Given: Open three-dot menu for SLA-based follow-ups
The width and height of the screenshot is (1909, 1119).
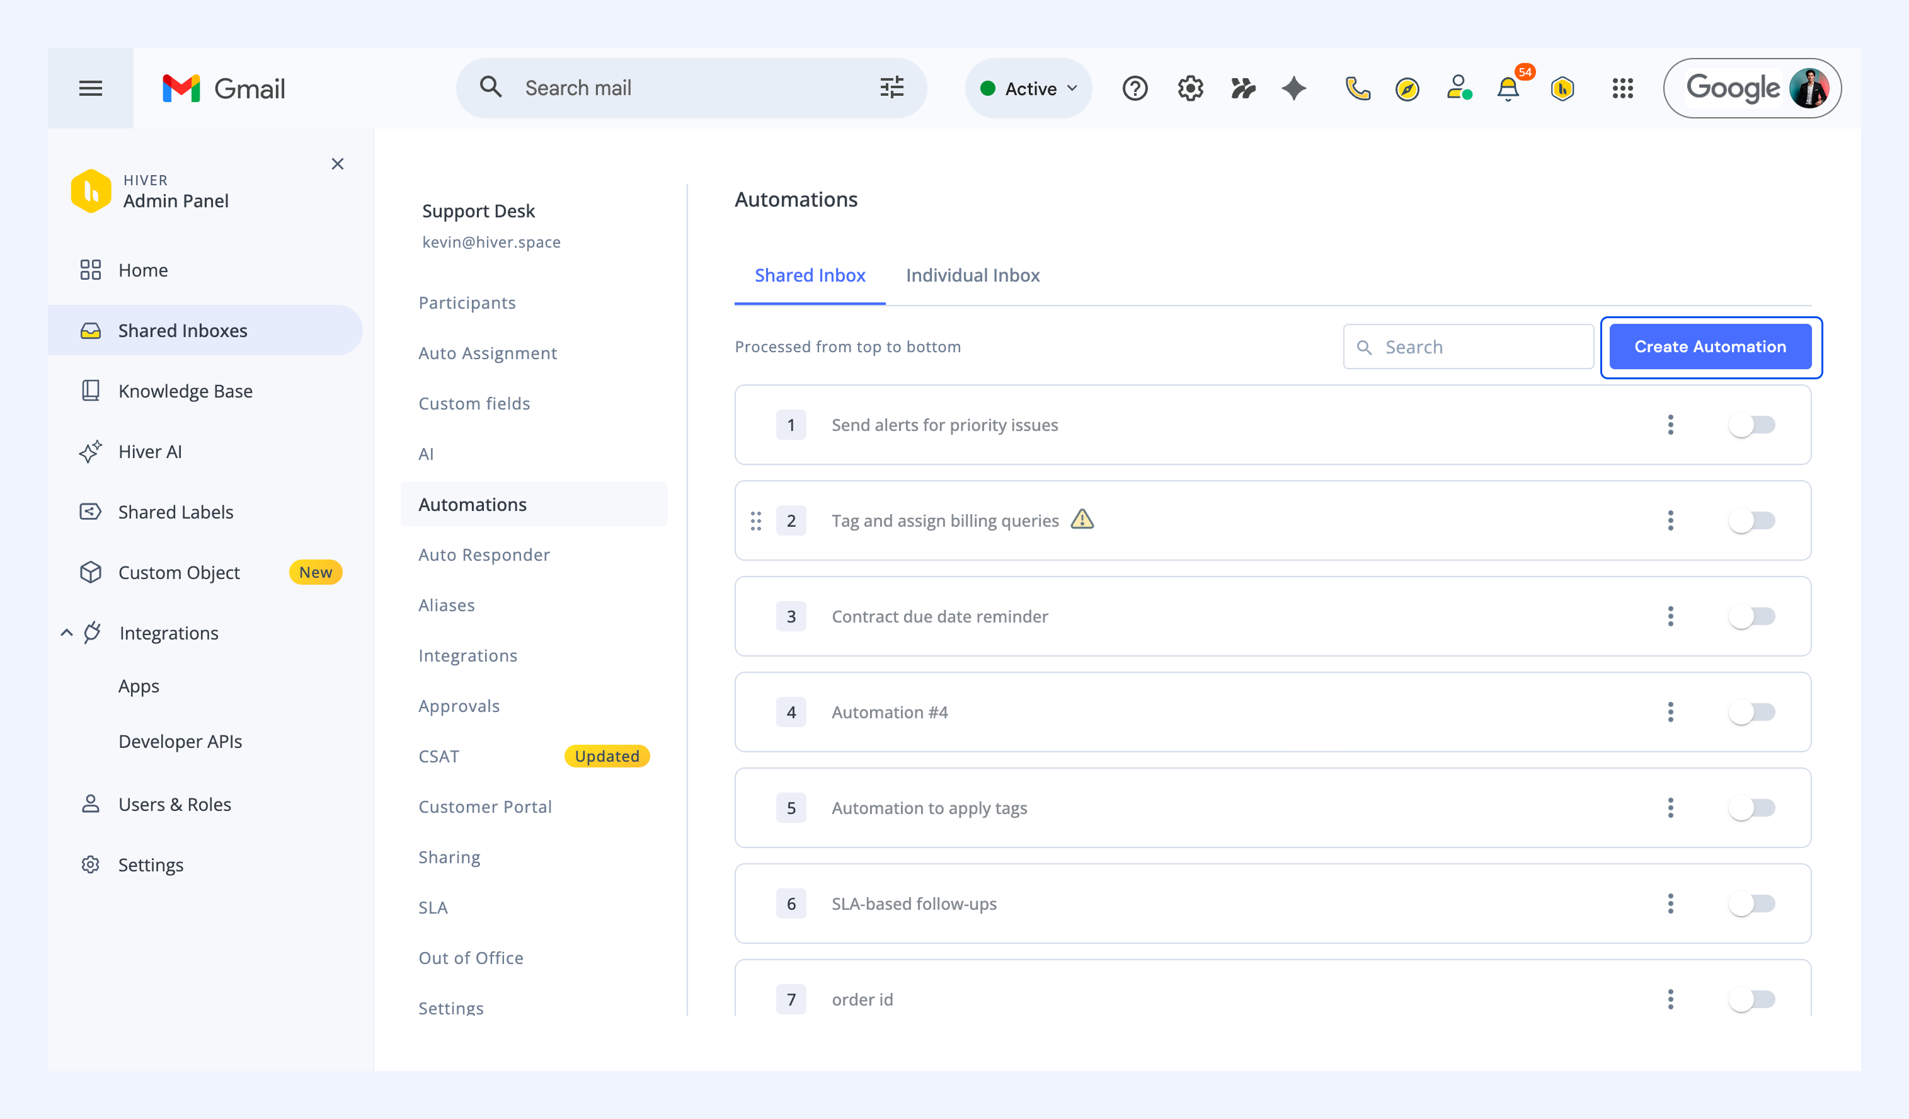Looking at the screenshot, I should [x=1670, y=904].
